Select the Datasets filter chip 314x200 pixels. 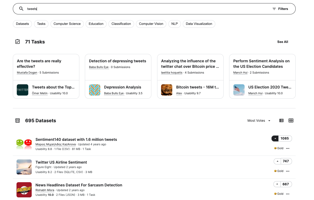[23, 24]
